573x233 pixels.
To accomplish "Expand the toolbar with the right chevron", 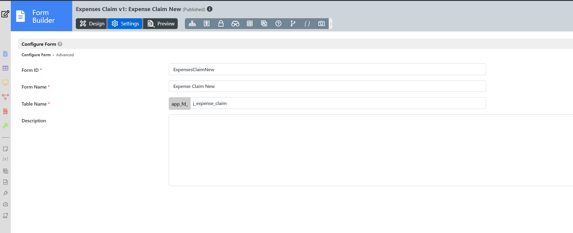I will coord(331,24).
